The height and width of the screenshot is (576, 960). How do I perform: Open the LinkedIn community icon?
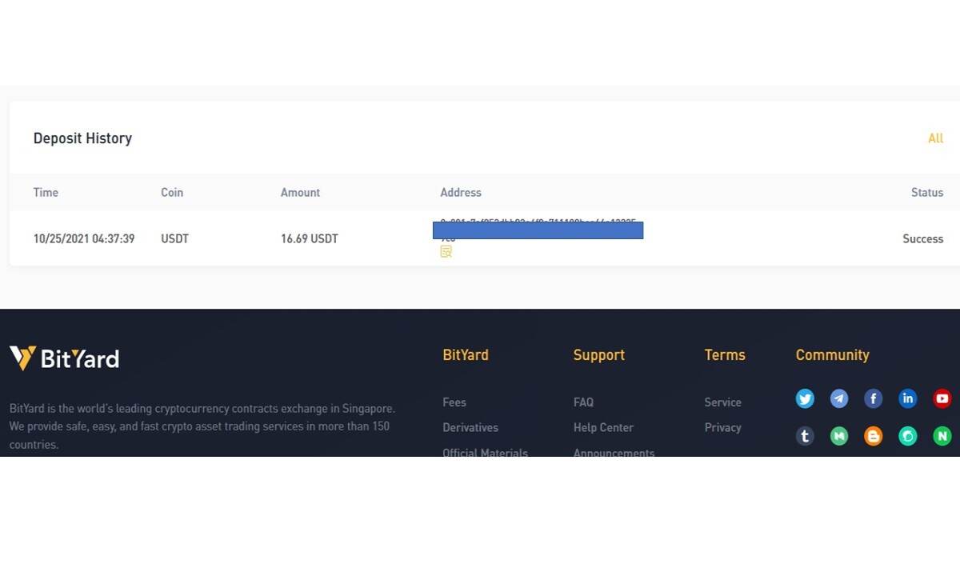[908, 398]
